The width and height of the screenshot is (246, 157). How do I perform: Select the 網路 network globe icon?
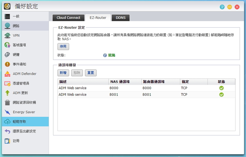point(7,26)
